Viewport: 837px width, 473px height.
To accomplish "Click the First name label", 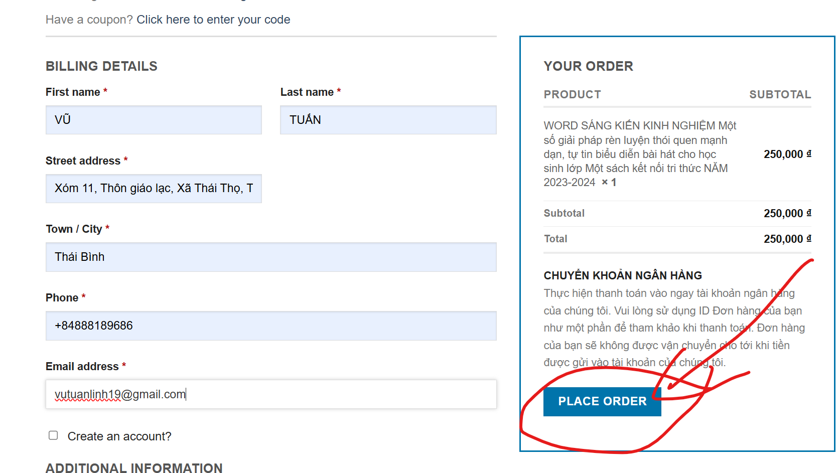I will click(73, 92).
